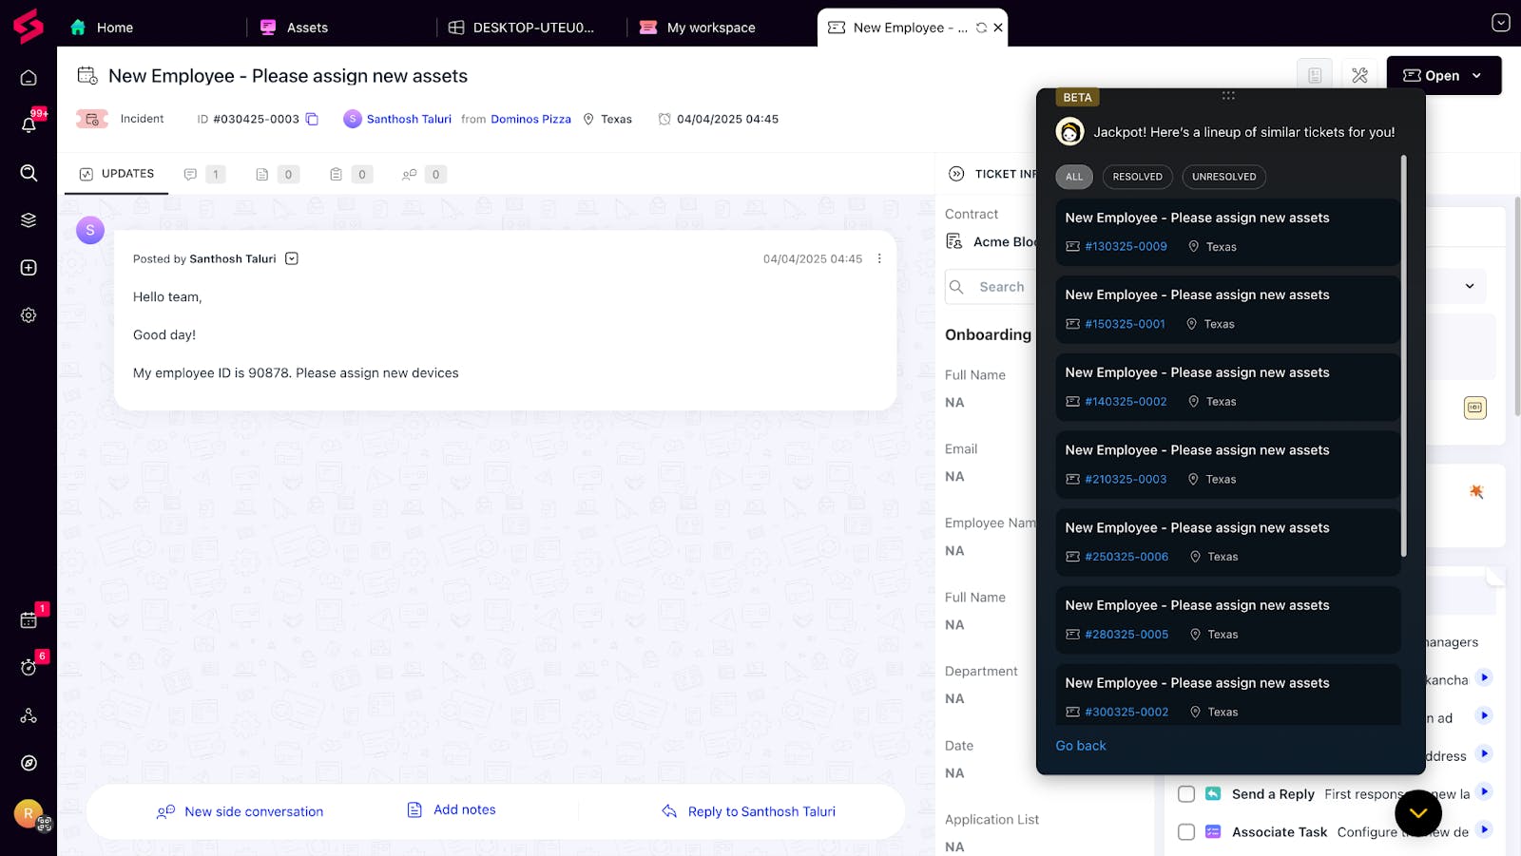Filter similar tickets by UNRESOLVED
The width and height of the screenshot is (1521, 856).
[1224, 177]
